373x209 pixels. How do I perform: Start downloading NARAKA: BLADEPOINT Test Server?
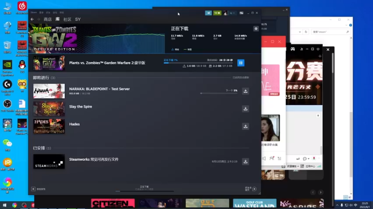pos(246,91)
